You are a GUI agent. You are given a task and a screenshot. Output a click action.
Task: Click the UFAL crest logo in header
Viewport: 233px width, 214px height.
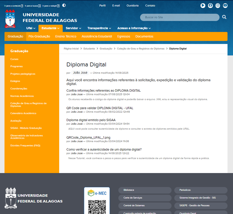(11, 19)
